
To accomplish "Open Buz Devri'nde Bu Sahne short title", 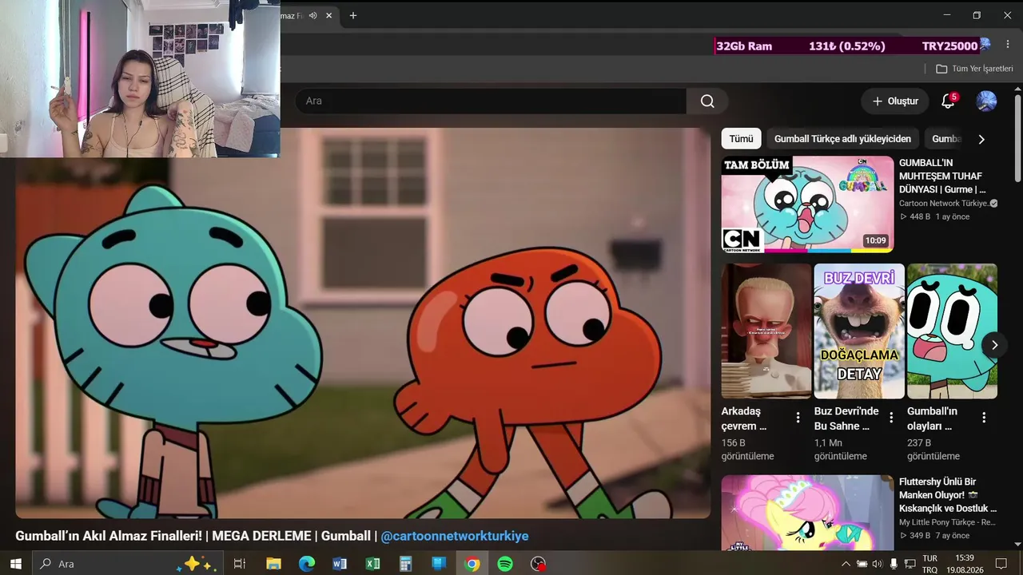I will point(846,418).
